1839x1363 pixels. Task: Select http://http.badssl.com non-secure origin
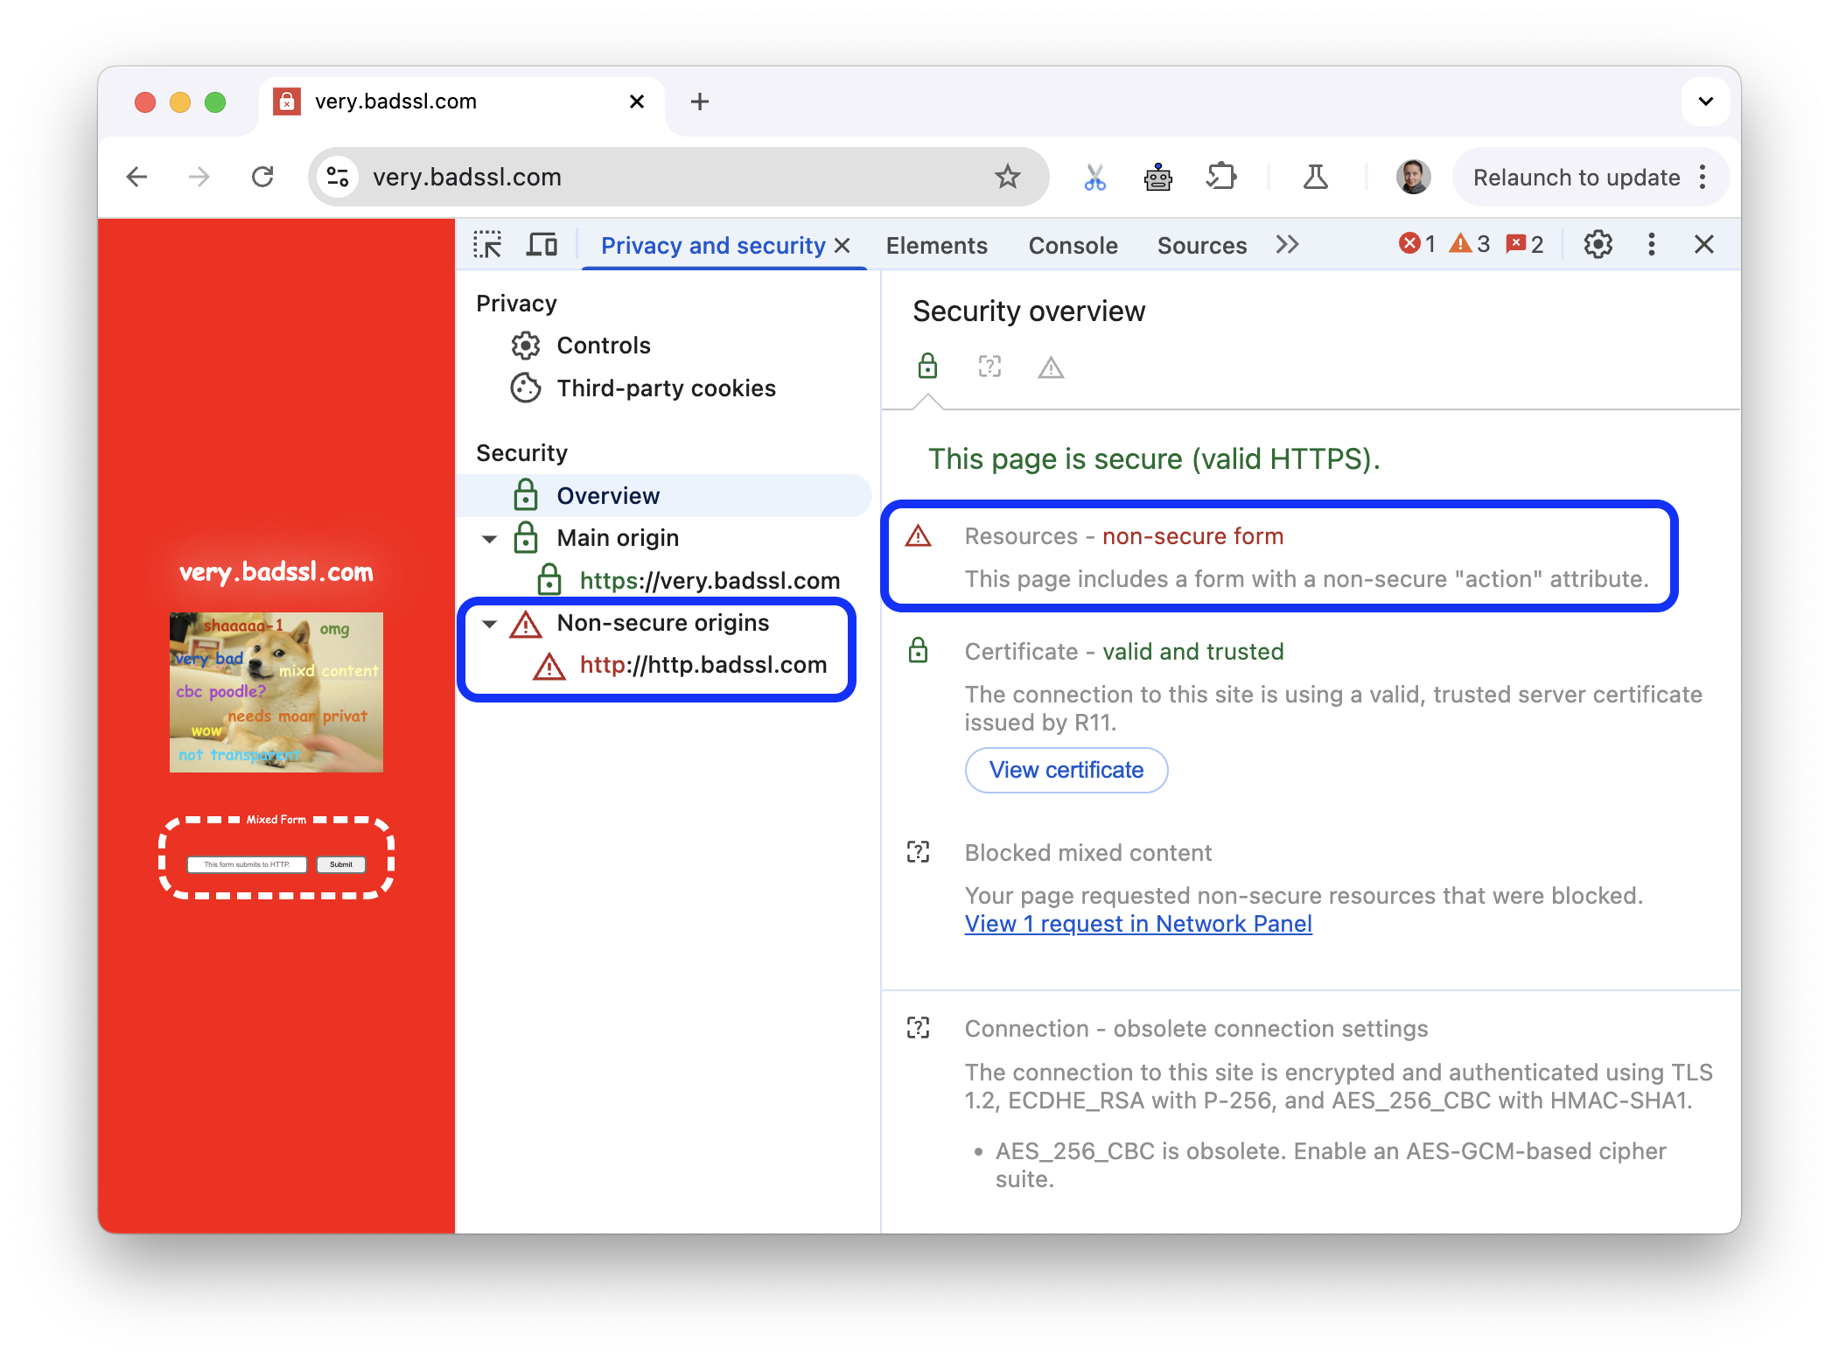[x=704, y=664]
